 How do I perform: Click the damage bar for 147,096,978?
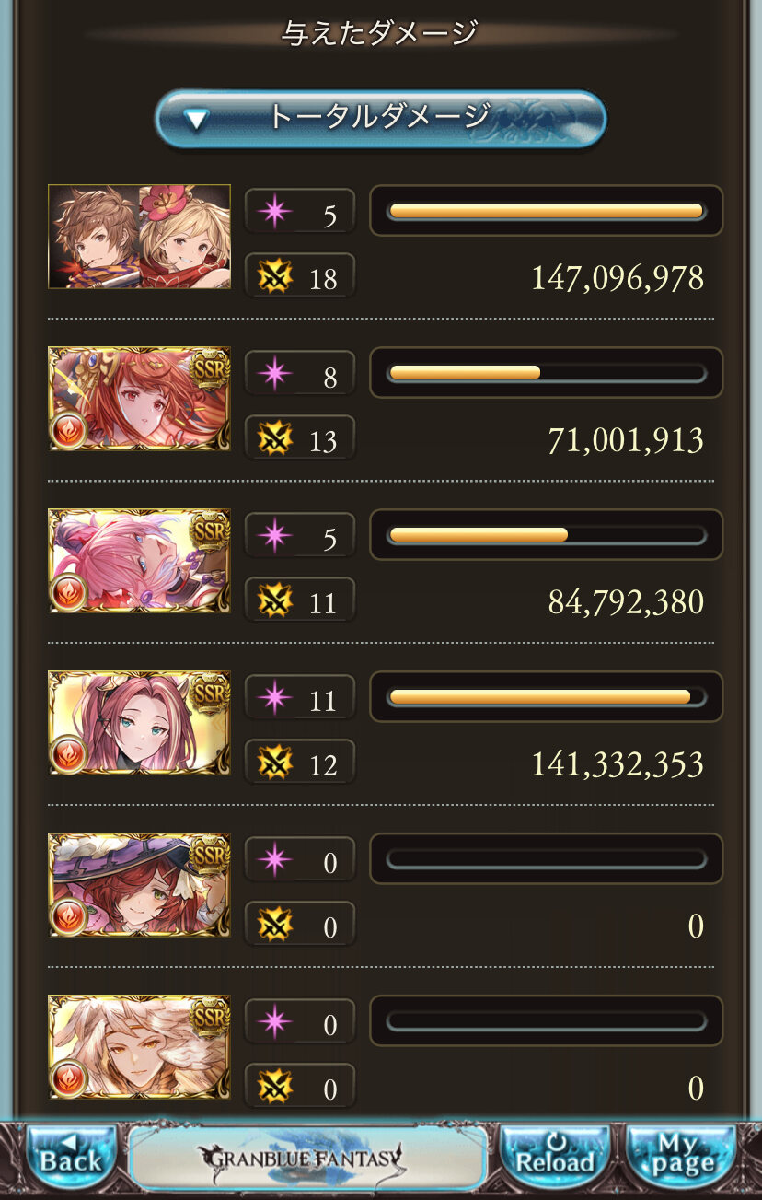point(547,211)
